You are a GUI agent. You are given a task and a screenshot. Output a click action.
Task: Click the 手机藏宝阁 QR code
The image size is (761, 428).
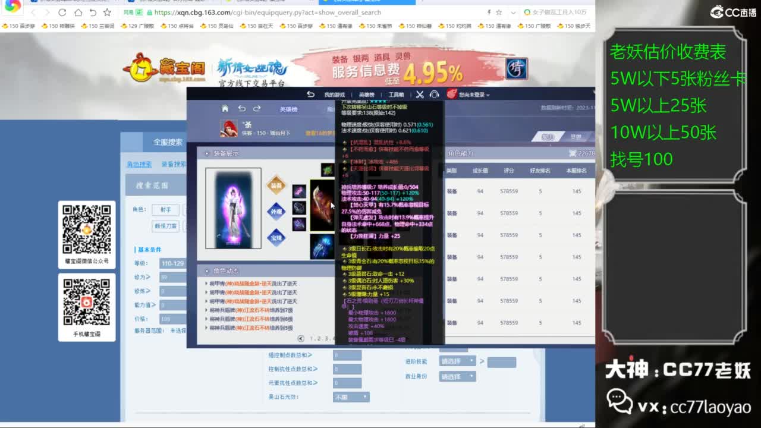87,303
